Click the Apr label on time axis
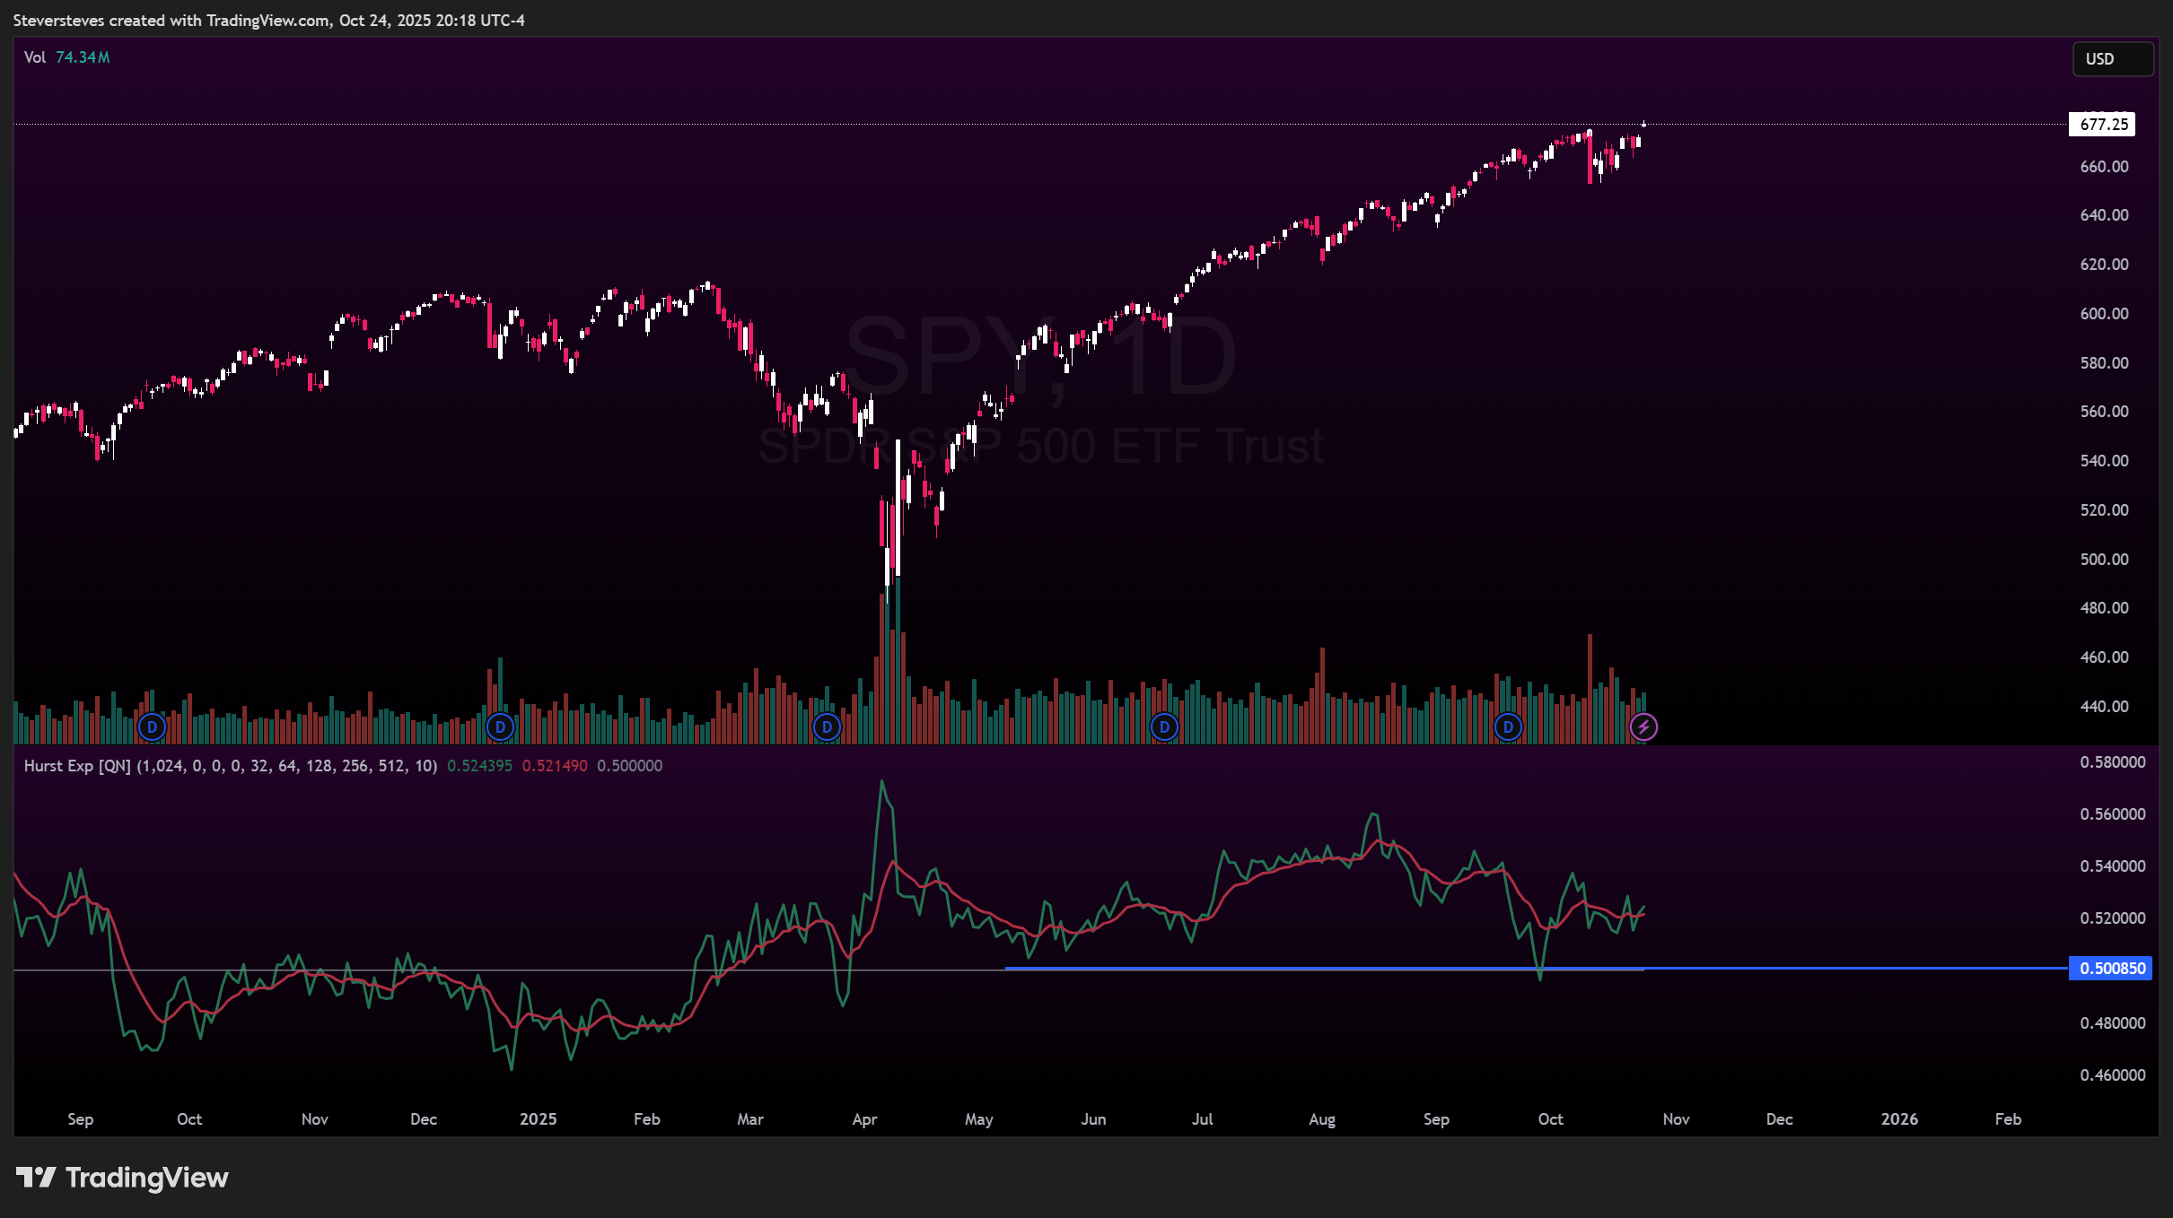Viewport: 2173px width, 1218px height. tap(865, 1119)
